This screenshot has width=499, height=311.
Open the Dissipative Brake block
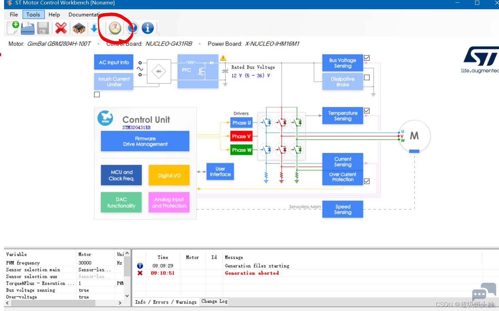[x=343, y=82]
